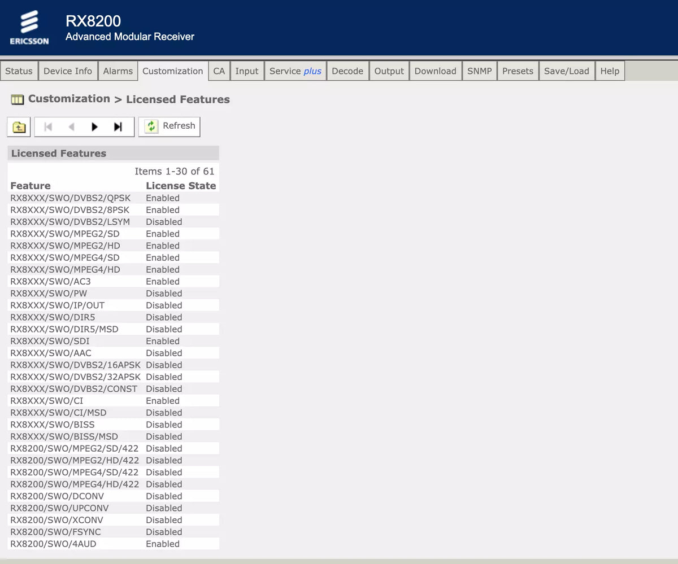Screen dimensions: 678x564
Task: Select RX8XXX/SWO/MPEG2/HD feature
Action: [x=66, y=246]
